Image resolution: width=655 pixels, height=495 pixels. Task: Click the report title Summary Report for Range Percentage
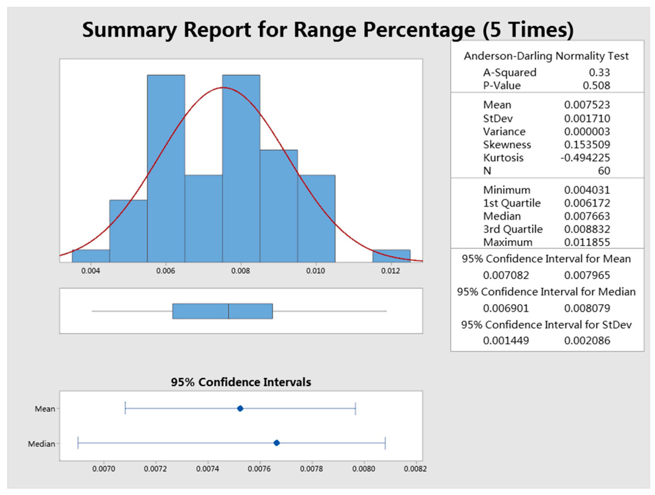coord(327,30)
